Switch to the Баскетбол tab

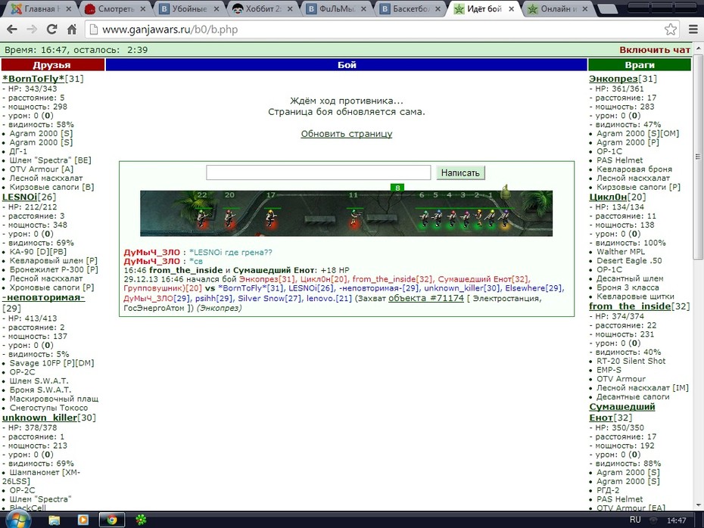click(x=410, y=8)
